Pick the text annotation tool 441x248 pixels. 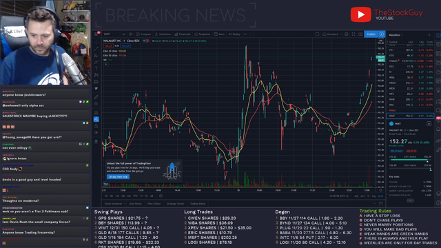click(x=96, y=69)
